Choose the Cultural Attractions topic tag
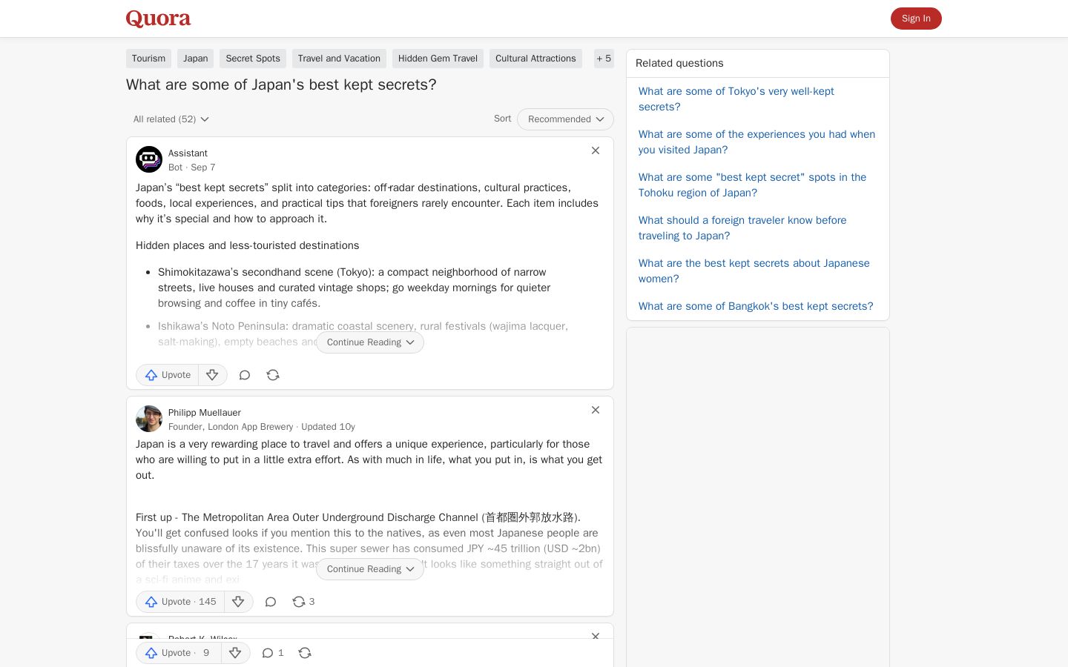 [535, 59]
